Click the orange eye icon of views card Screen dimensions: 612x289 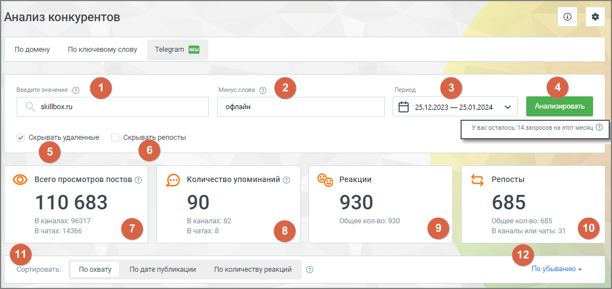[20, 180]
